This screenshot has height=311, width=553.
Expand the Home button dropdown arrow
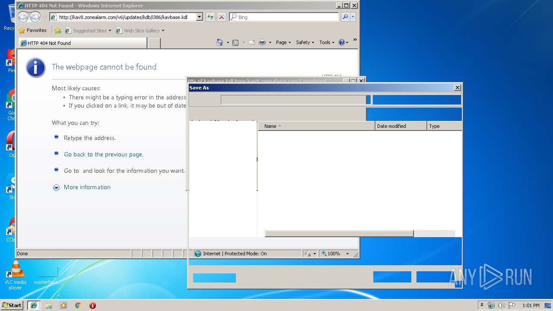click(228, 42)
